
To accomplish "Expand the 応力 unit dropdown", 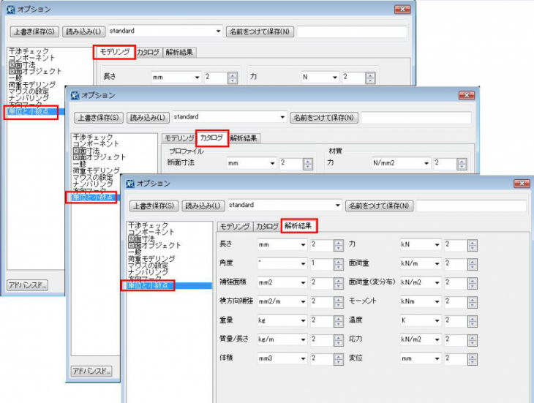I will coord(437,339).
